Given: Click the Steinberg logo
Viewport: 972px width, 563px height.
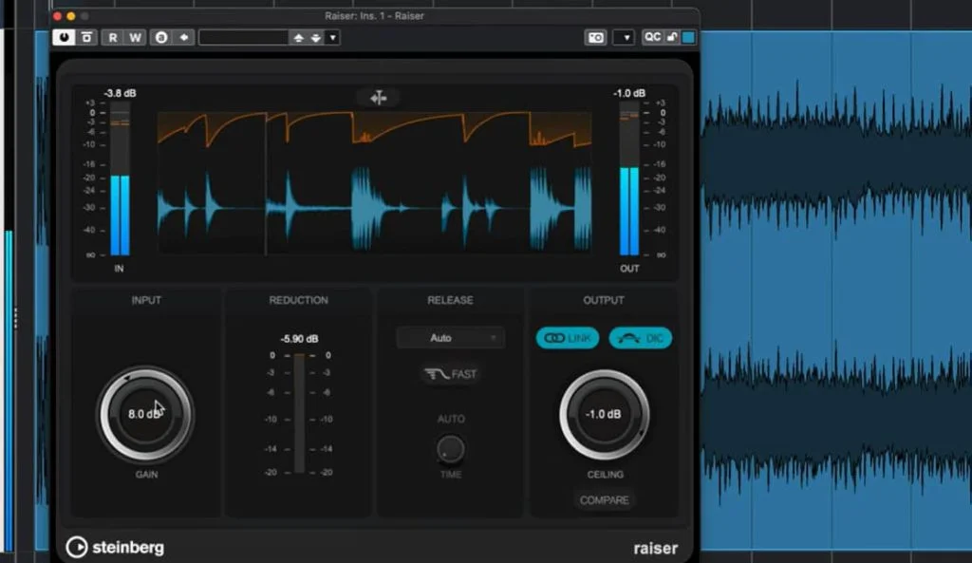Looking at the screenshot, I should pos(115,547).
